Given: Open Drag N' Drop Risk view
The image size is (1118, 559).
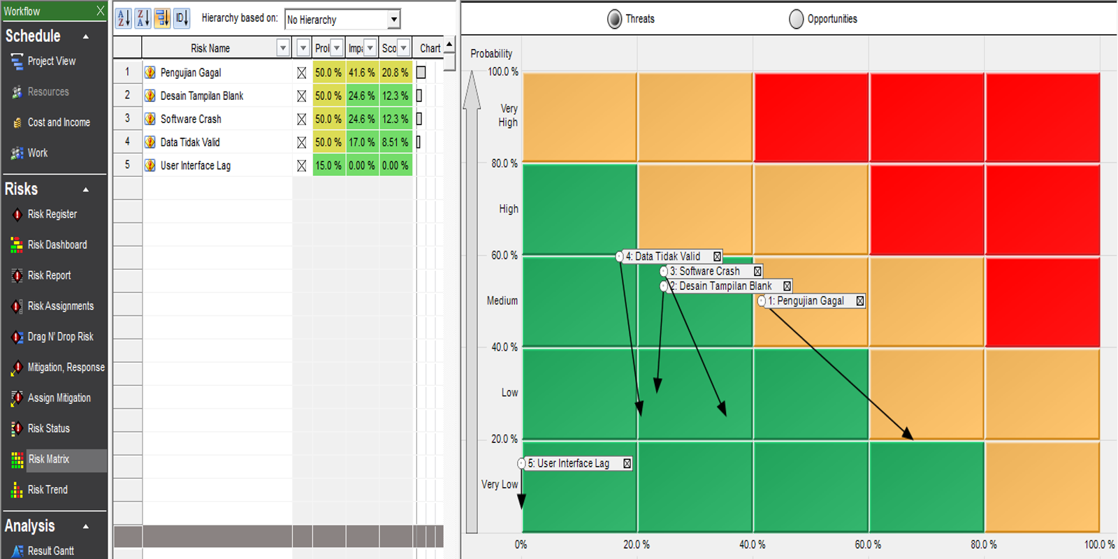Looking at the screenshot, I should (x=60, y=337).
